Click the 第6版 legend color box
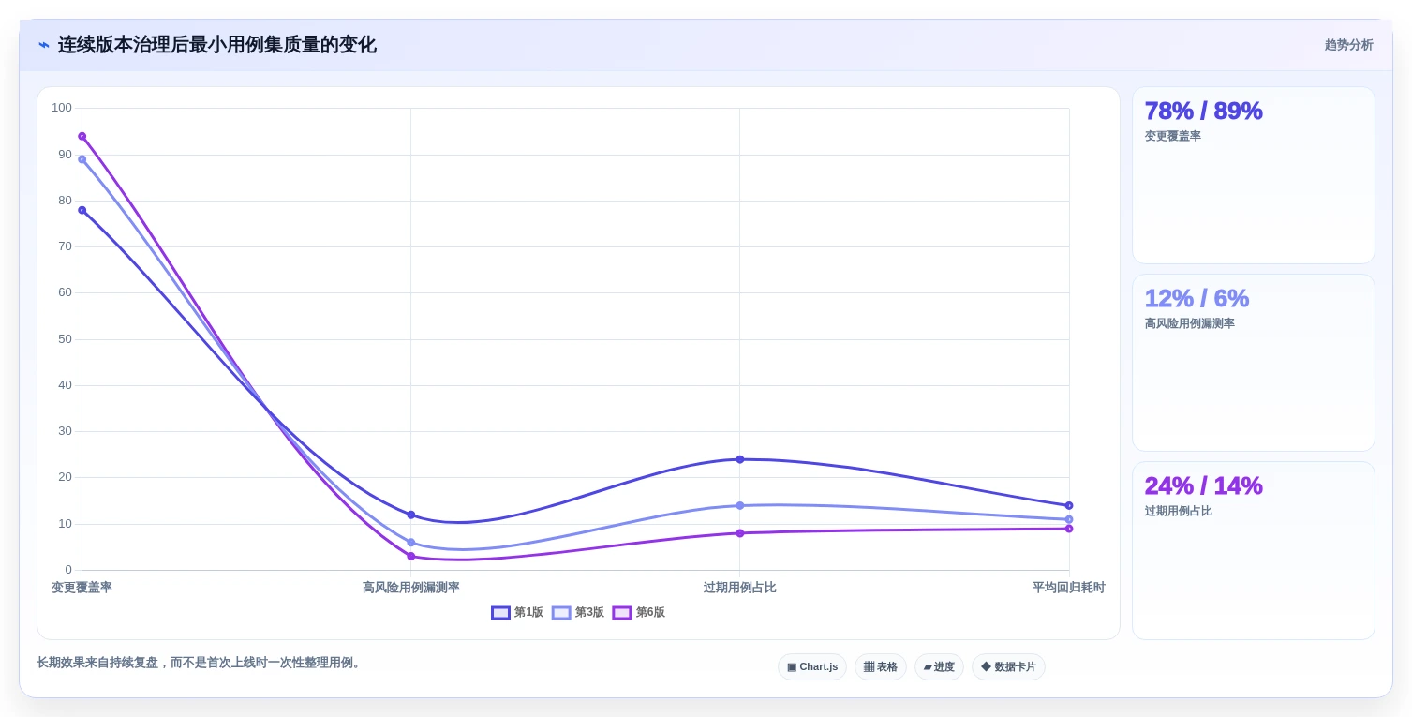The image size is (1412, 717). 622,613
